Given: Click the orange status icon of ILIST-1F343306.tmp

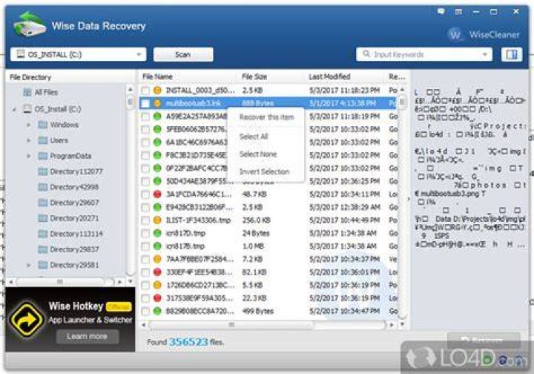Looking at the screenshot, I should pos(157,220).
